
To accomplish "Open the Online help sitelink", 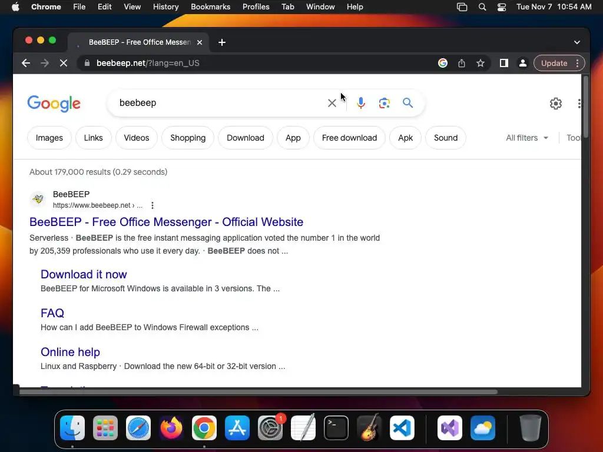I will pos(71,352).
